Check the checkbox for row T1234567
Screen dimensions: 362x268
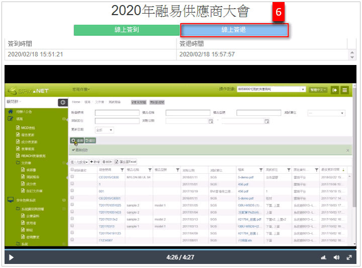[72, 240]
